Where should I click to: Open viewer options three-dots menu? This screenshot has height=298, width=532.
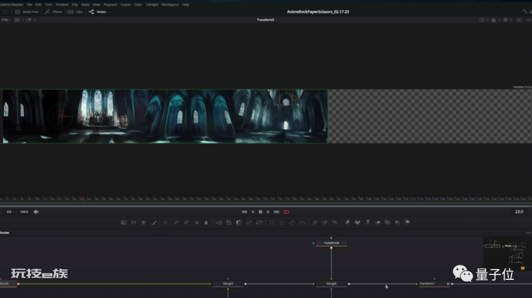pyautogui.click(x=528, y=20)
